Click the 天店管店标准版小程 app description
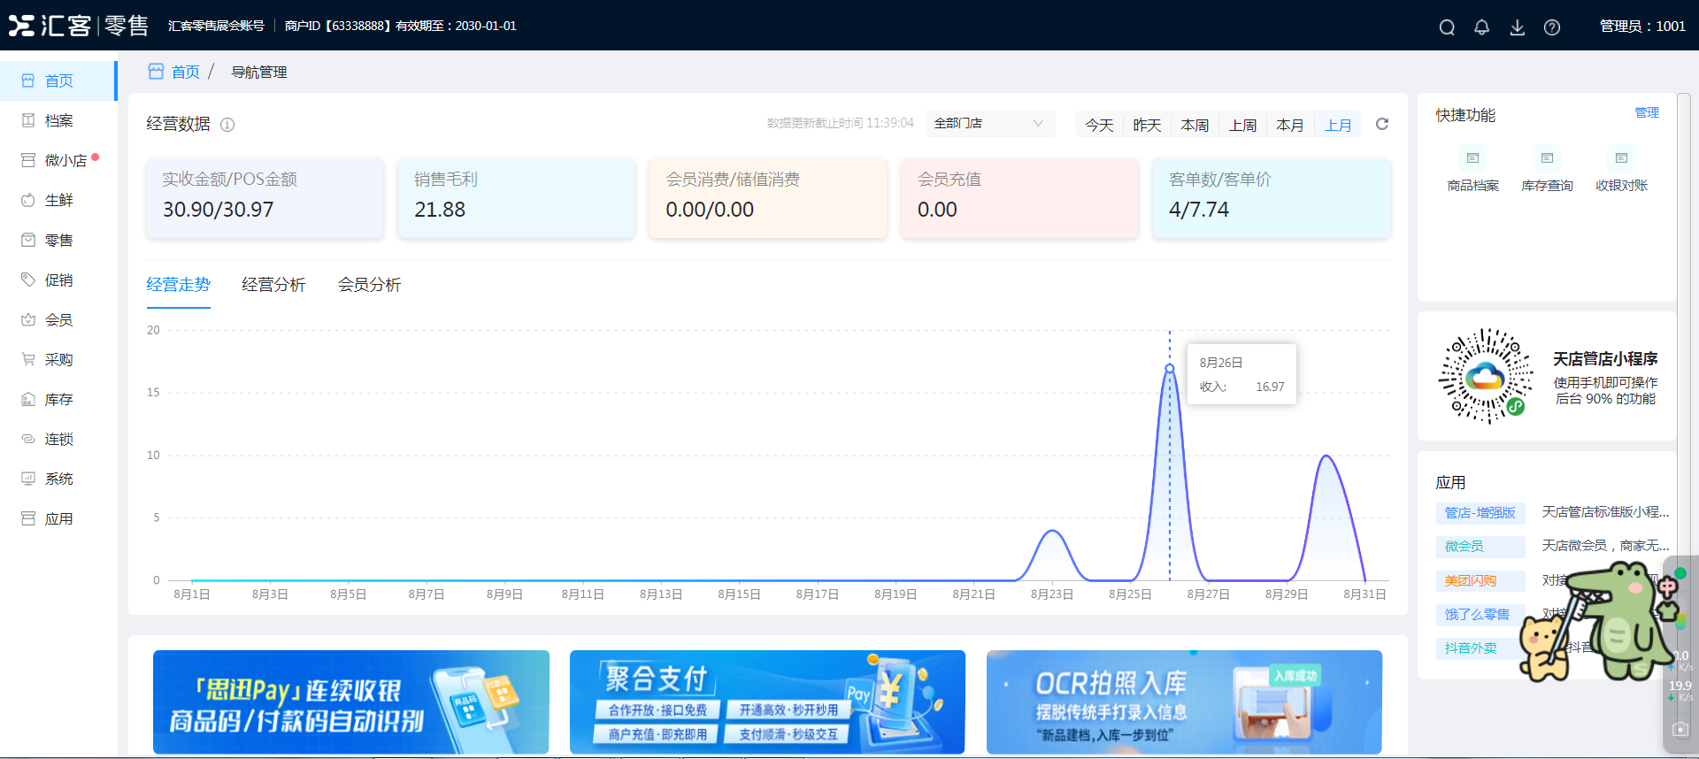Image resolution: width=1699 pixels, height=759 pixels. (1605, 512)
